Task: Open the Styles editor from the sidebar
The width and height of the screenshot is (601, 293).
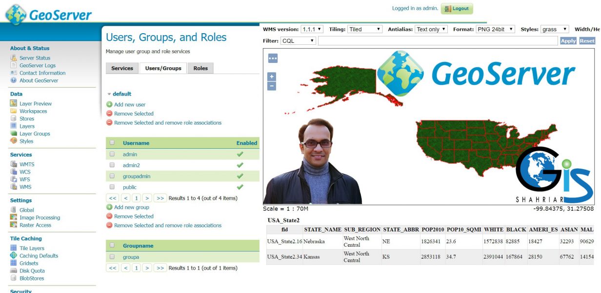Action: (x=26, y=141)
